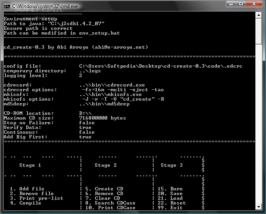Click '7. Clear CD' menu line

pyautogui.click(x=103, y=198)
